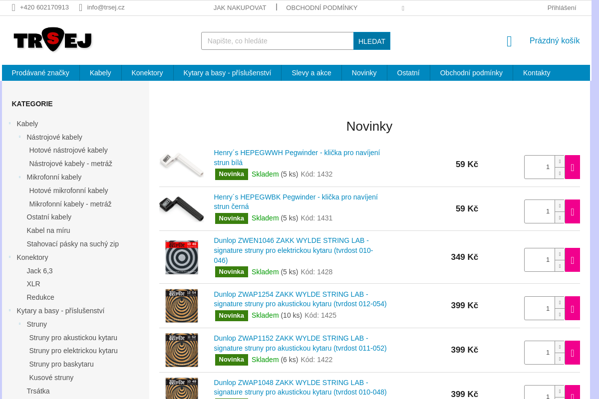Viewport: 599px width, 399px height.
Task: Open Kytary a basy navigation menu
Action: click(227, 73)
